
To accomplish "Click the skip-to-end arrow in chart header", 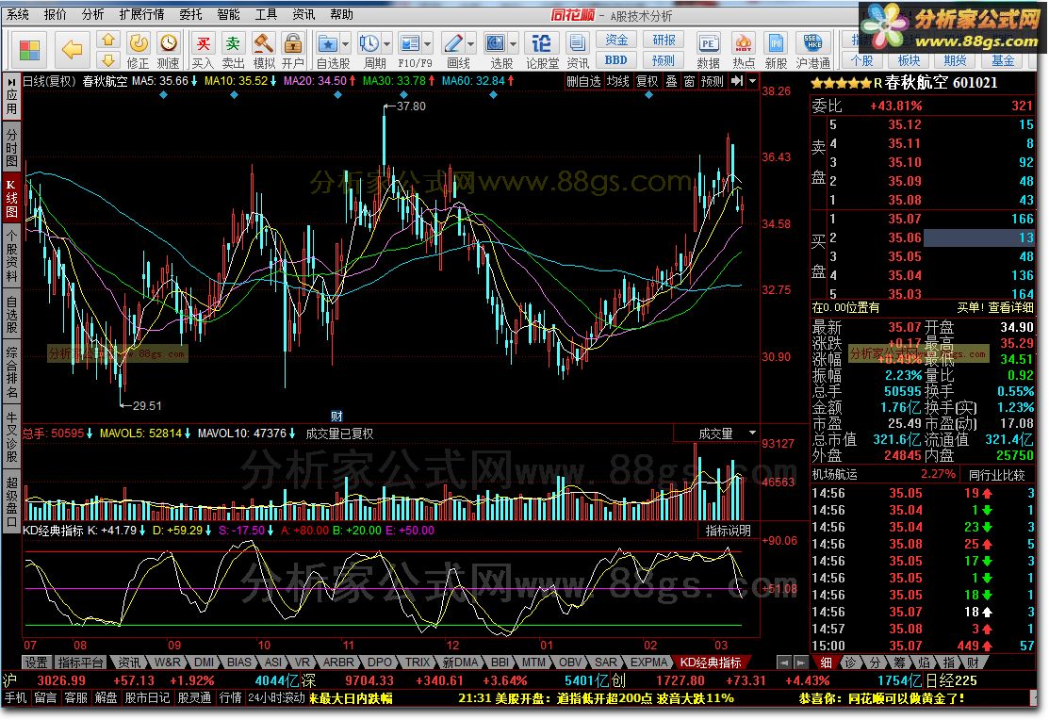I will [737, 81].
